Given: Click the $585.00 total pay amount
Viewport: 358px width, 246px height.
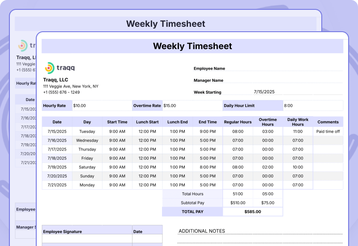Looking at the screenshot, I should point(253,212).
